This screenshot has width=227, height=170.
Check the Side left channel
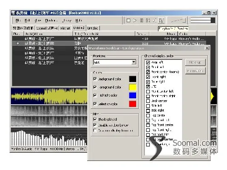pos(148,106)
